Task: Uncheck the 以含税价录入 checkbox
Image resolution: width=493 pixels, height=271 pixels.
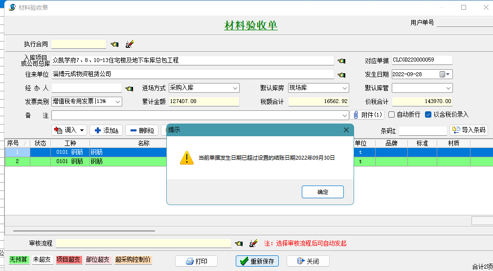Action: [428, 115]
